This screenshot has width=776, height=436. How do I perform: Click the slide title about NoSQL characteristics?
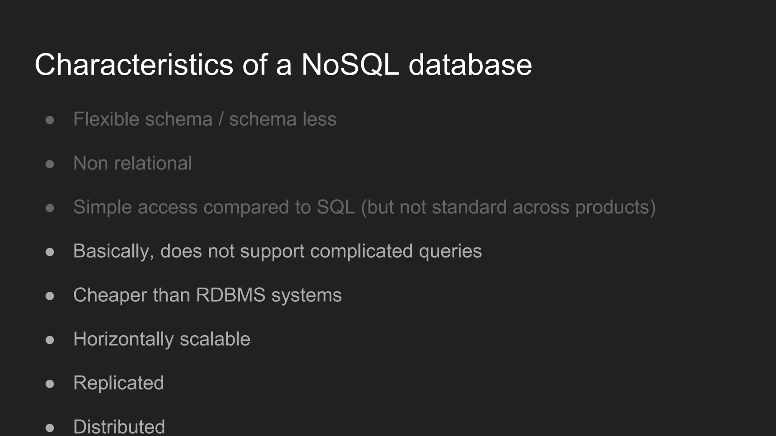coord(283,65)
